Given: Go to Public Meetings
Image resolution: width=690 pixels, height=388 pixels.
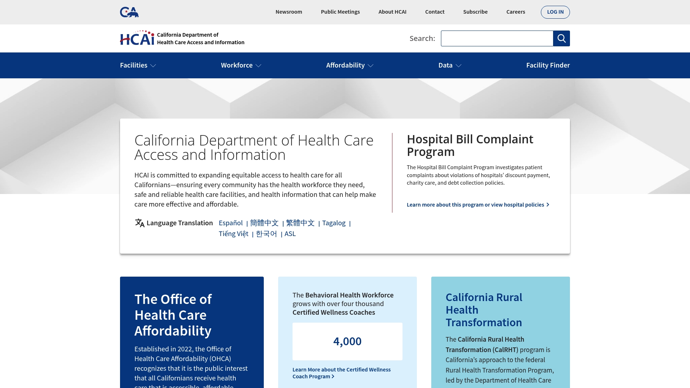Looking at the screenshot, I should point(340,12).
